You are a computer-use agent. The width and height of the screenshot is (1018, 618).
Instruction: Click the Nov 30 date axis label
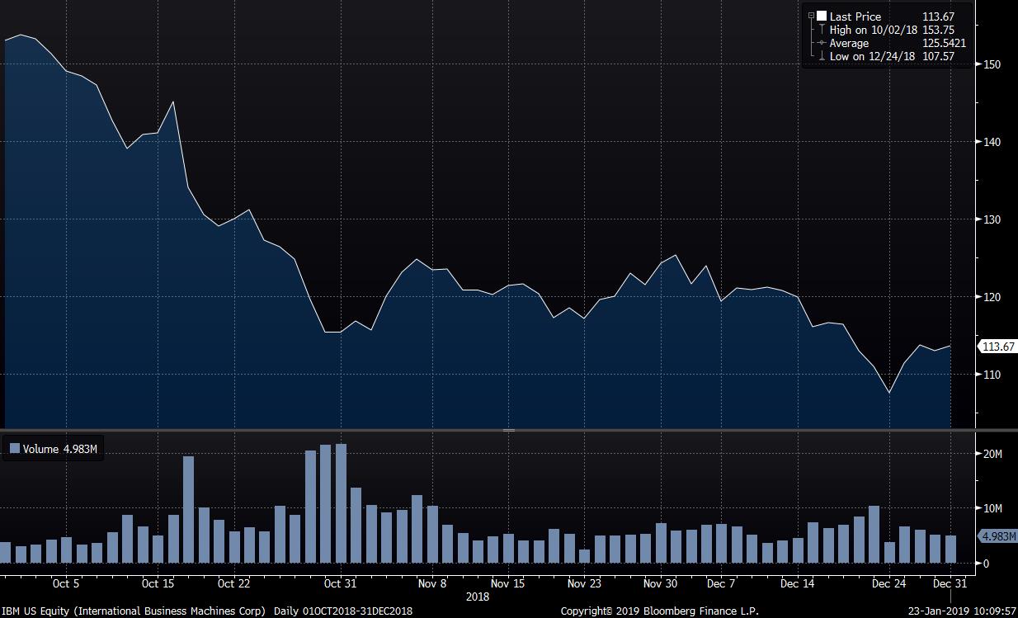pyautogui.click(x=660, y=583)
